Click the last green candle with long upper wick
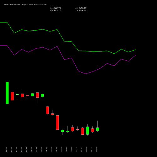 point(98,129)
